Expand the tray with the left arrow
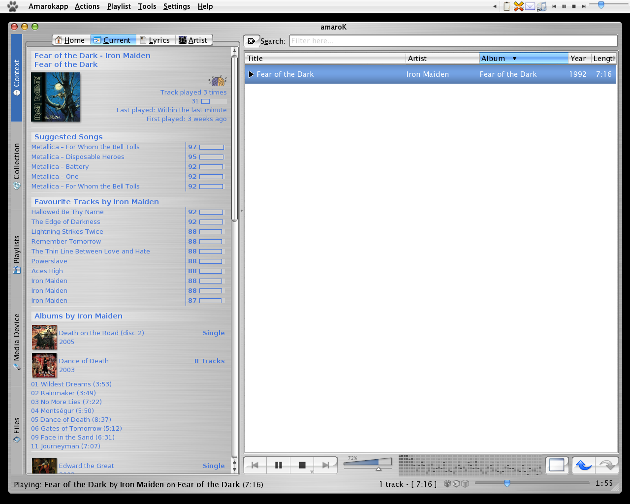The width and height of the screenshot is (630, 504). click(x=495, y=6)
